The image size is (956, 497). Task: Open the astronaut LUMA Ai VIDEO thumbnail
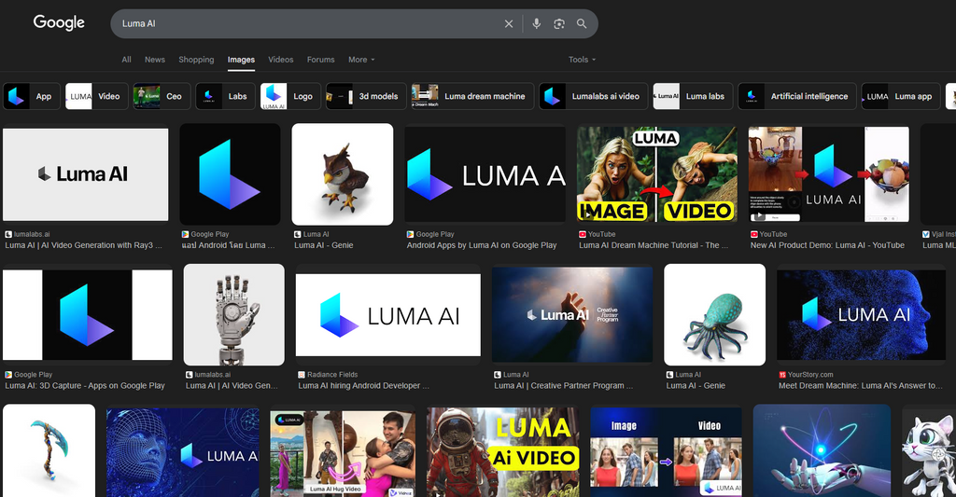(x=503, y=452)
